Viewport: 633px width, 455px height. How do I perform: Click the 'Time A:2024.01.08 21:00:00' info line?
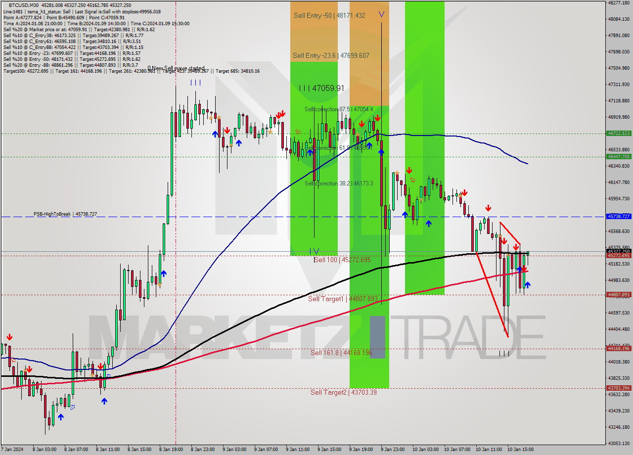coord(96,23)
